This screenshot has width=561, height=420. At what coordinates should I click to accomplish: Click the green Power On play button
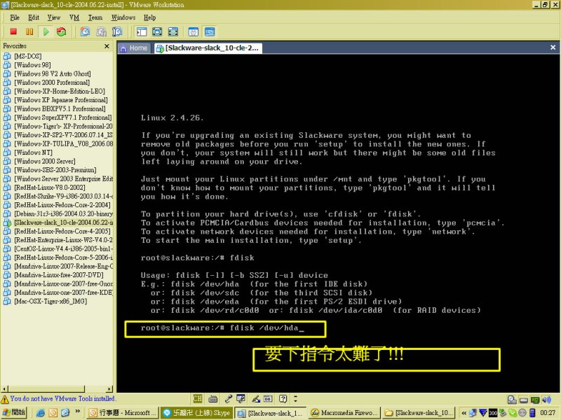(x=46, y=31)
